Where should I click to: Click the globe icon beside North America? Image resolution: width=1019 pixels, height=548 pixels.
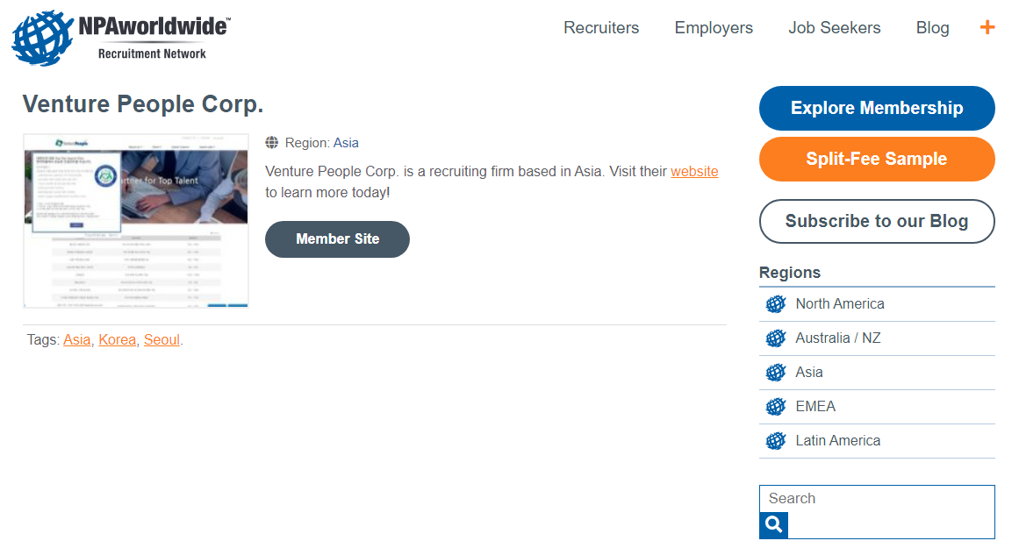click(x=775, y=304)
